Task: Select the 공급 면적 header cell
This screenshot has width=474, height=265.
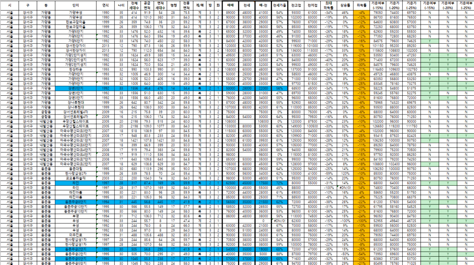Action: pyautogui.click(x=146, y=6)
